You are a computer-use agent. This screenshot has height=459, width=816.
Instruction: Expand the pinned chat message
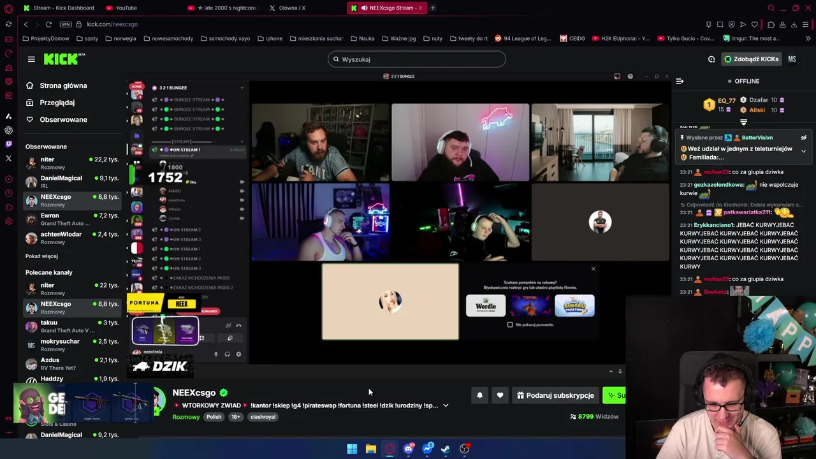pos(803,151)
